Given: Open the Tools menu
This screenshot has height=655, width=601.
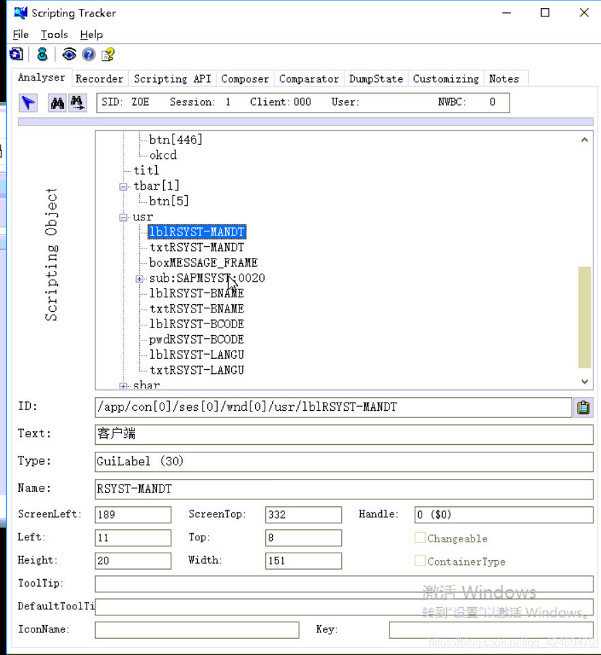Looking at the screenshot, I should pos(54,35).
